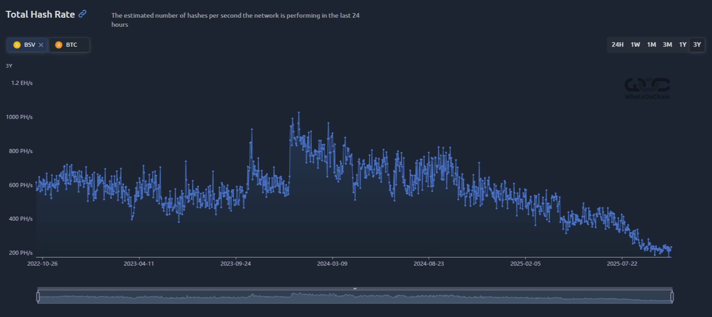712x317 pixels.
Task: Click the hash rate description text
Action: [x=236, y=20]
